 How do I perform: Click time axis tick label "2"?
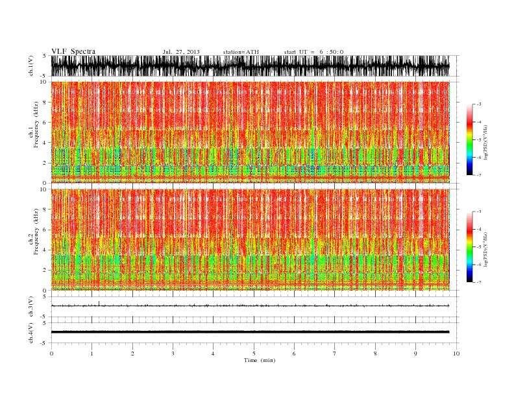132,354
